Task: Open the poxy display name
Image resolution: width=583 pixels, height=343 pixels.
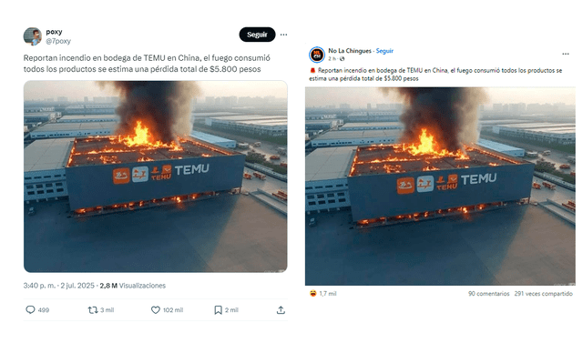Action: click(x=54, y=32)
